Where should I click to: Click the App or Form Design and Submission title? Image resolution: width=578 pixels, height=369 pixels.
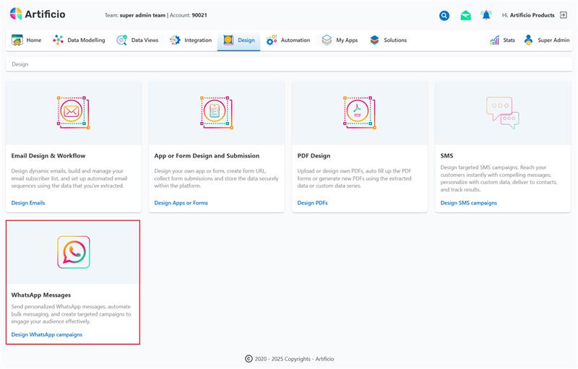coord(207,156)
